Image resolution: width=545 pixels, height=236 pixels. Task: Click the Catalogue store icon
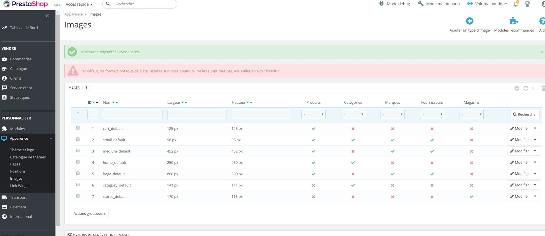[4, 69]
